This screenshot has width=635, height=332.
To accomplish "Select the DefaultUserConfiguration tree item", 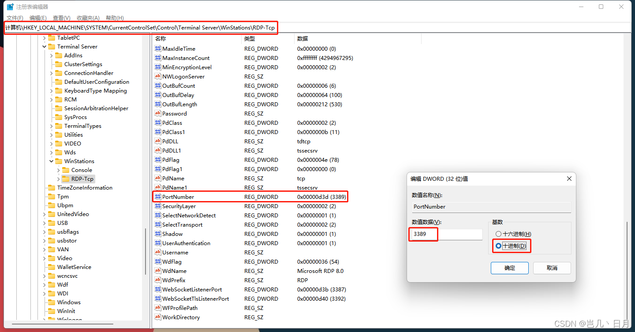I will pos(97,82).
